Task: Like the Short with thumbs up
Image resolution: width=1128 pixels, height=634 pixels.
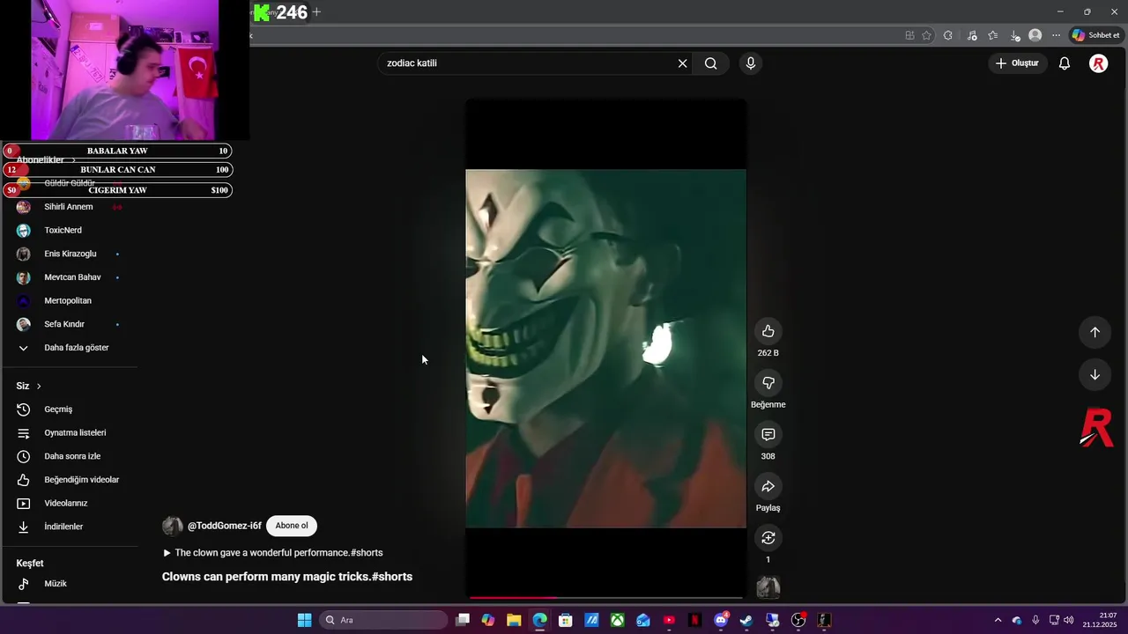Action: pyautogui.click(x=768, y=331)
